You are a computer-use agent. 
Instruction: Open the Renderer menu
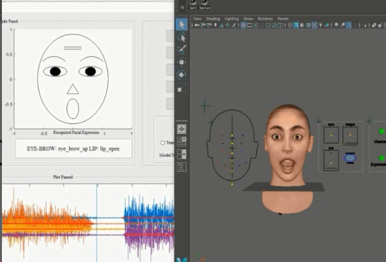pos(265,19)
